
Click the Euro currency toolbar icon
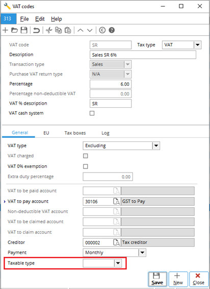coord(102,30)
